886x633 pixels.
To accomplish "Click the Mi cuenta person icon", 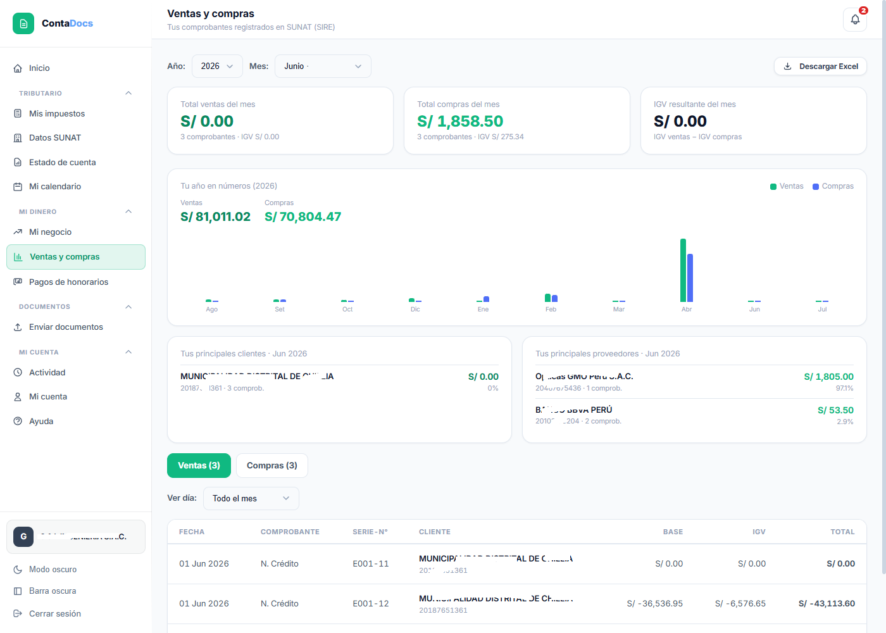I will point(18,397).
